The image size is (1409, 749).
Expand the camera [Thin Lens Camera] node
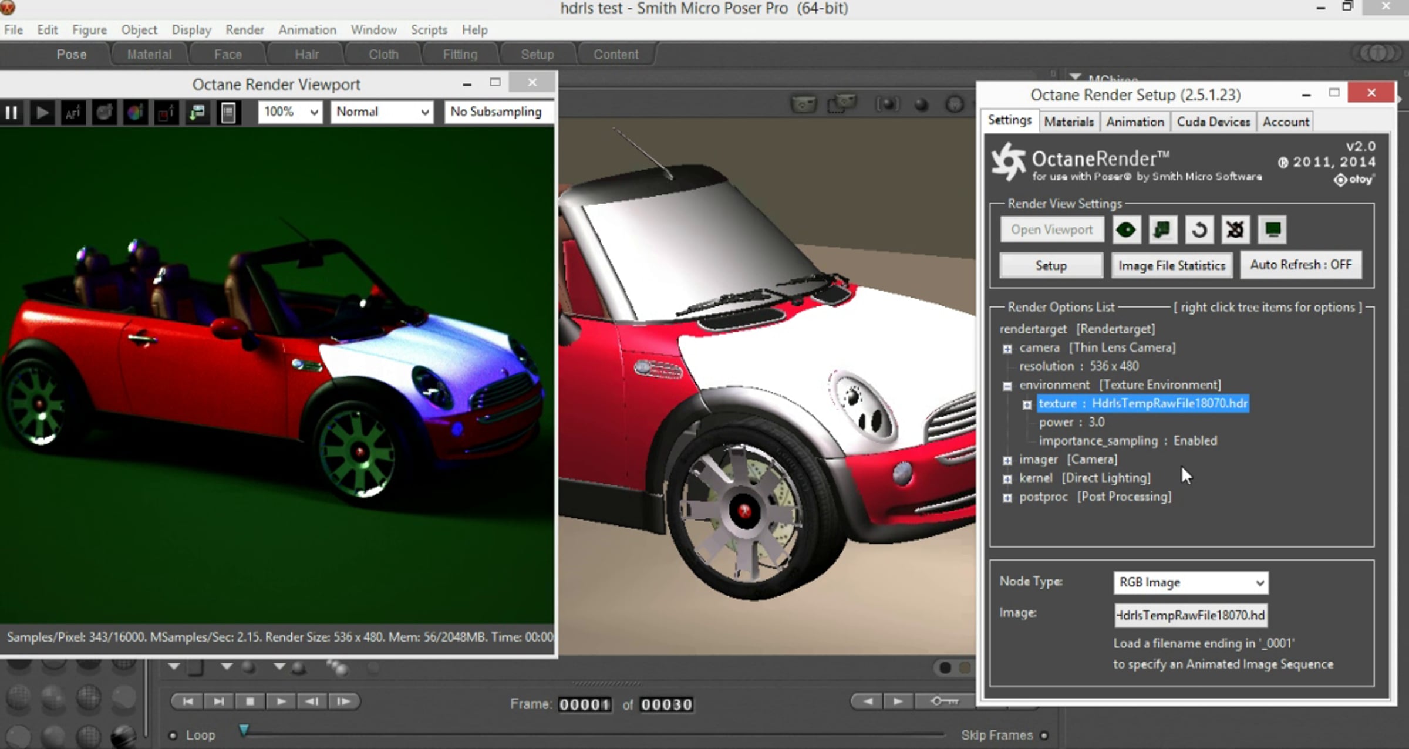pyautogui.click(x=1007, y=349)
